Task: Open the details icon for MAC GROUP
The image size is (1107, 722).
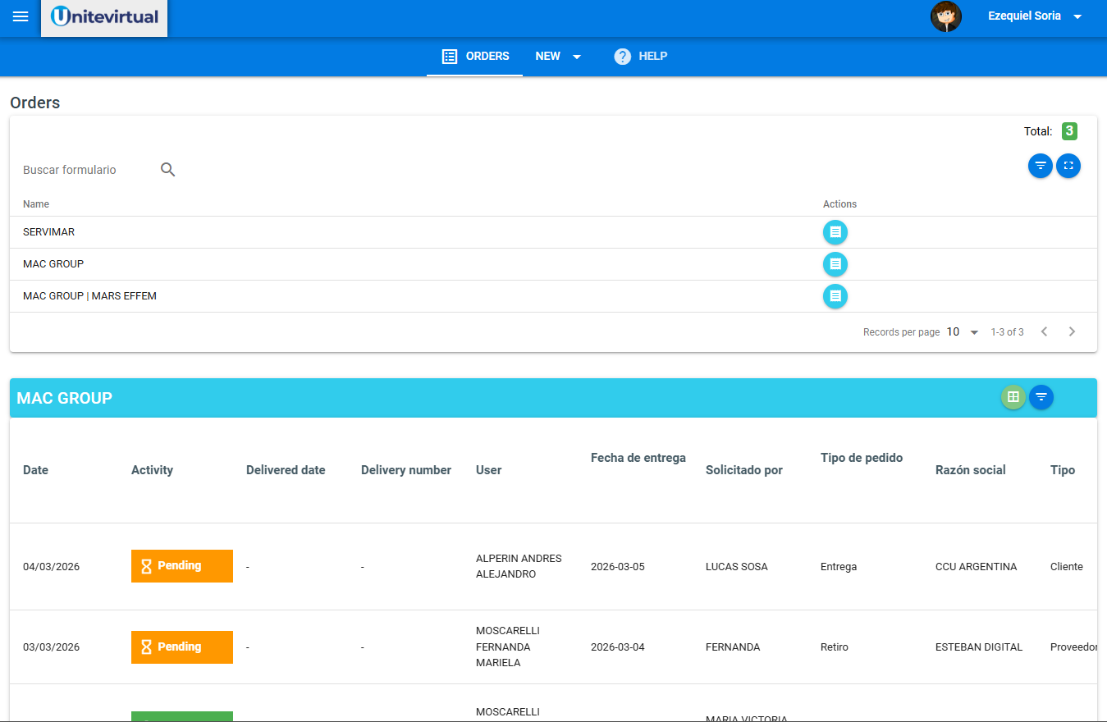Action: pos(835,264)
